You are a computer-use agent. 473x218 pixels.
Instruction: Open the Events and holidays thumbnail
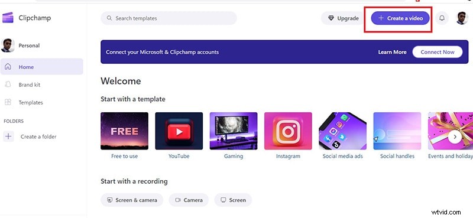[x=451, y=131]
